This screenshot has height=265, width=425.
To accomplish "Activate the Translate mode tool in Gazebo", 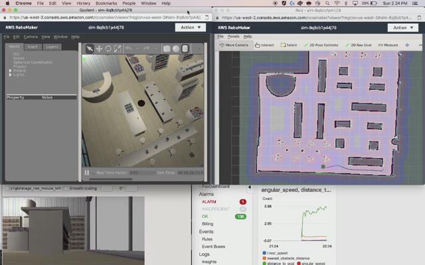I will point(99,48).
